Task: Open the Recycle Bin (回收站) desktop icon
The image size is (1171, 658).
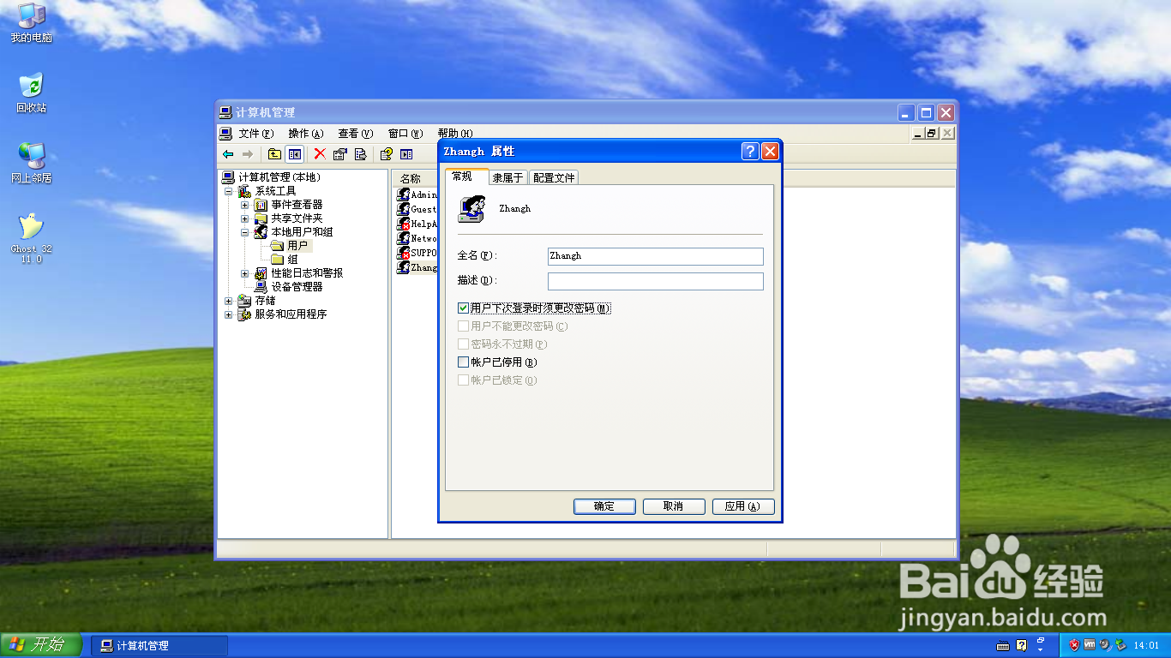Action: tap(31, 93)
